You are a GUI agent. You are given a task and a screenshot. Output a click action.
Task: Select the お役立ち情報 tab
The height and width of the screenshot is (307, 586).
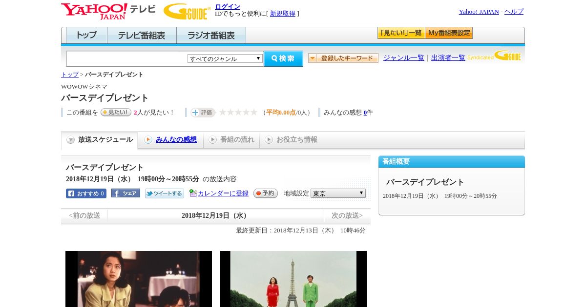pos(292,140)
